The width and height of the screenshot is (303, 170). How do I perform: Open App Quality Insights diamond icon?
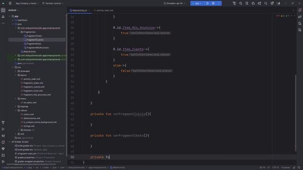pos(3,149)
